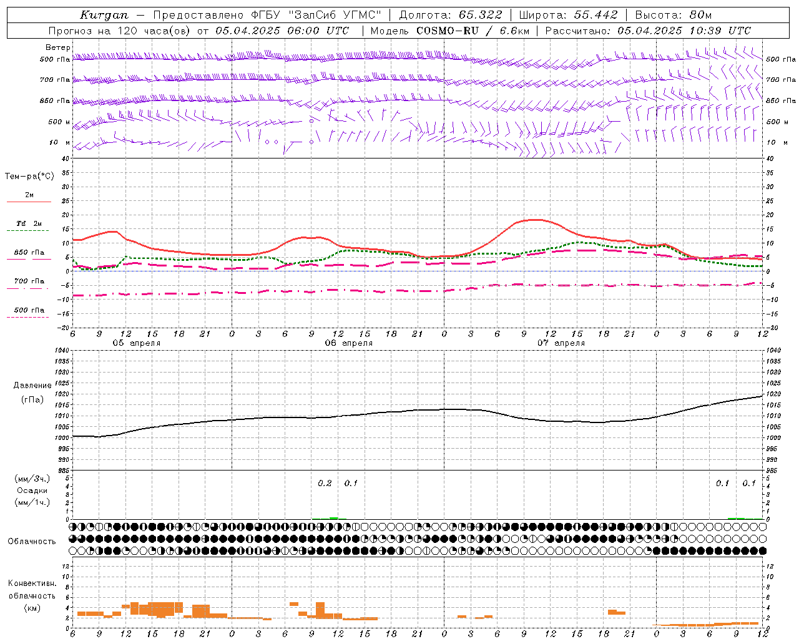The image size is (799, 639).
Task: Click the left 10 м wind level label
Action: (61, 142)
